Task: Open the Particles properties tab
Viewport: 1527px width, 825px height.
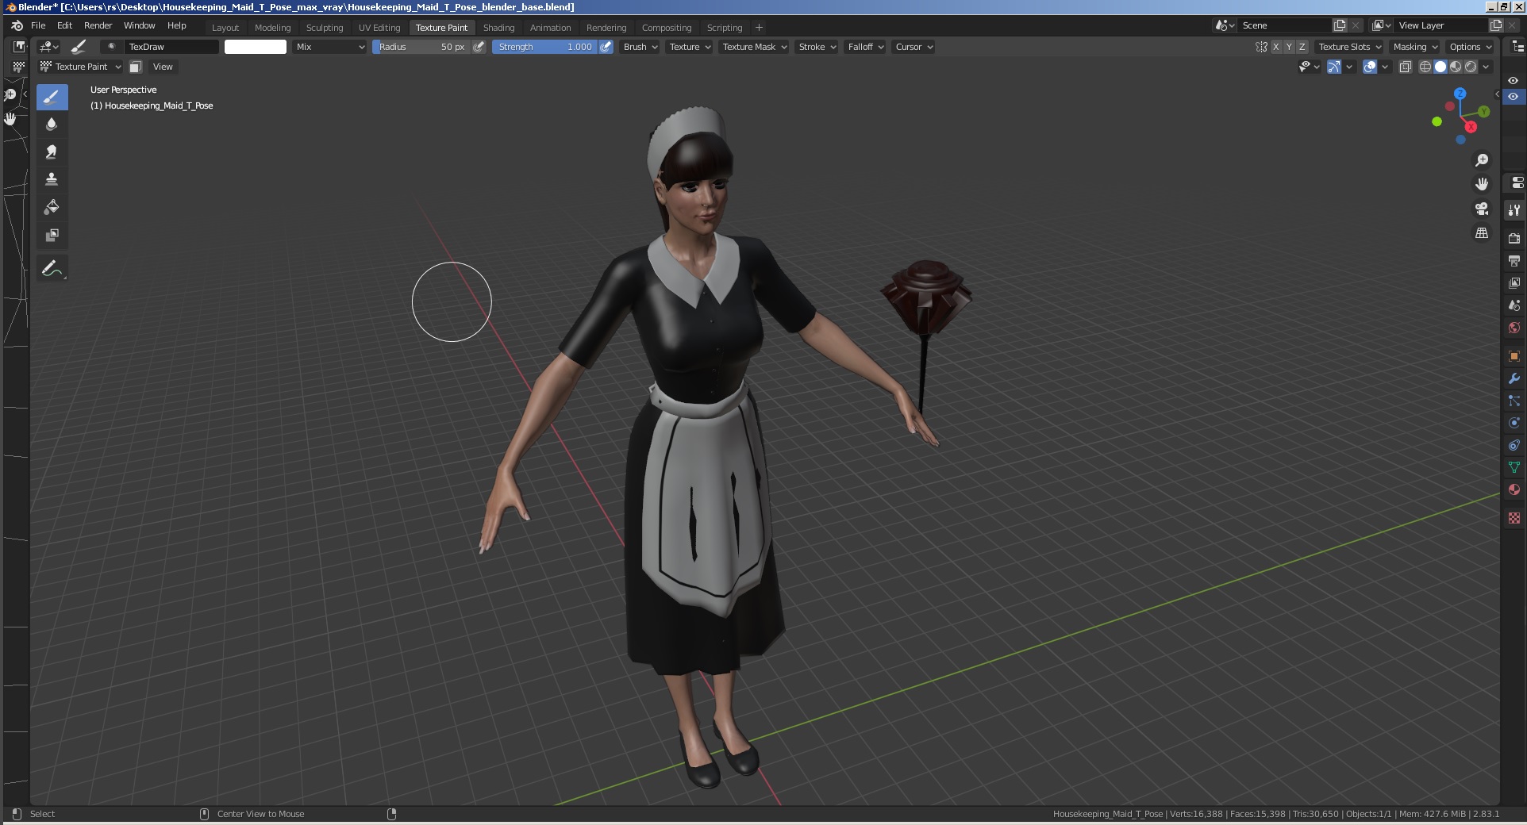Action: click(x=1514, y=401)
